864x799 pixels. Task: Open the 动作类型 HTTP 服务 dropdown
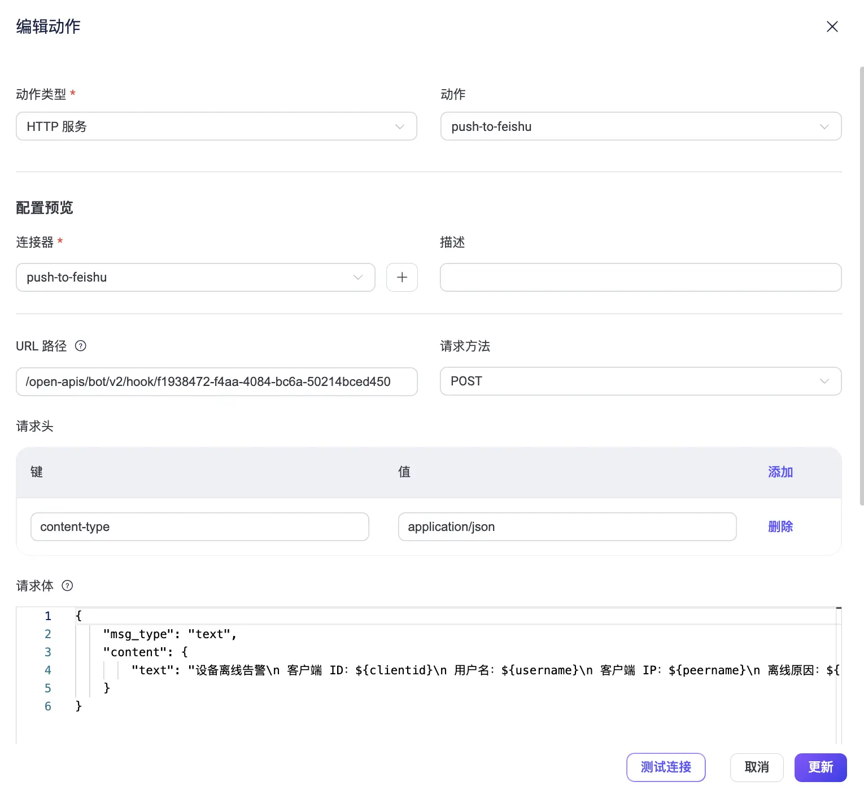(216, 126)
